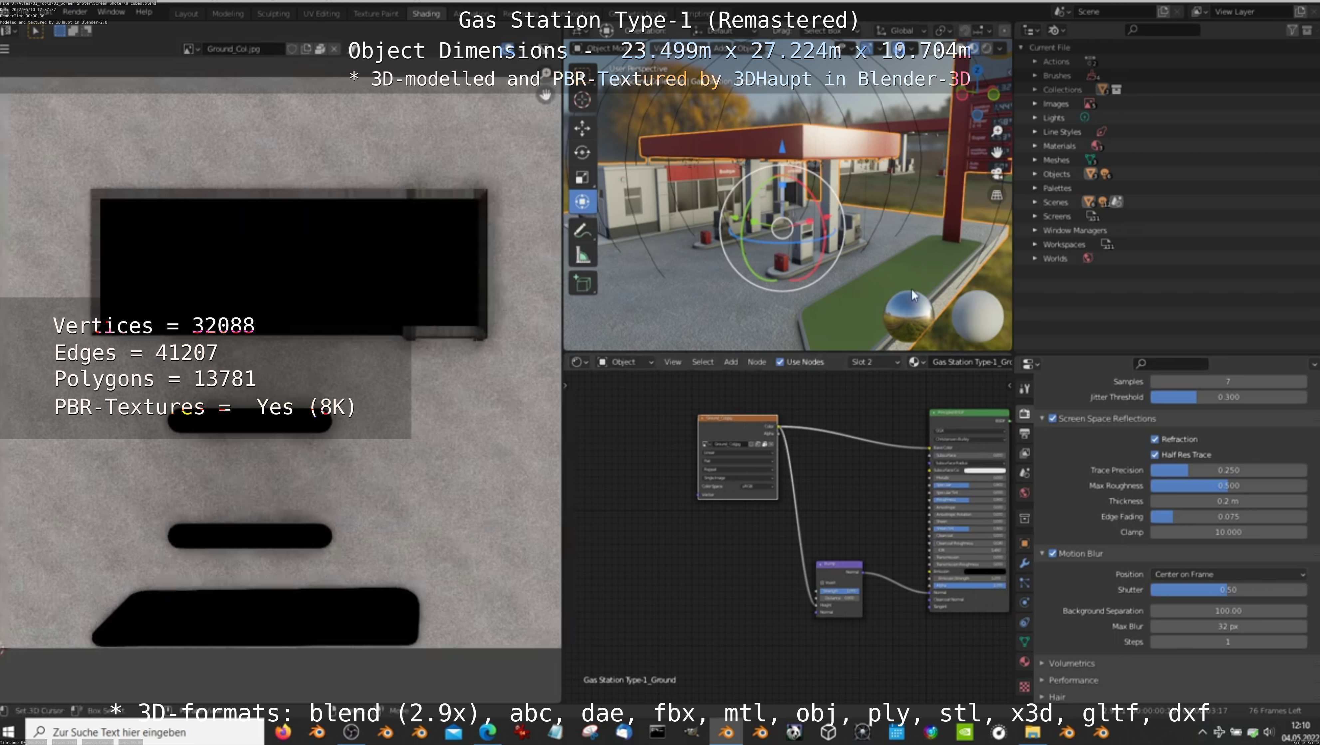
Task: Select the Cursor tool in viewport
Action: point(582,99)
